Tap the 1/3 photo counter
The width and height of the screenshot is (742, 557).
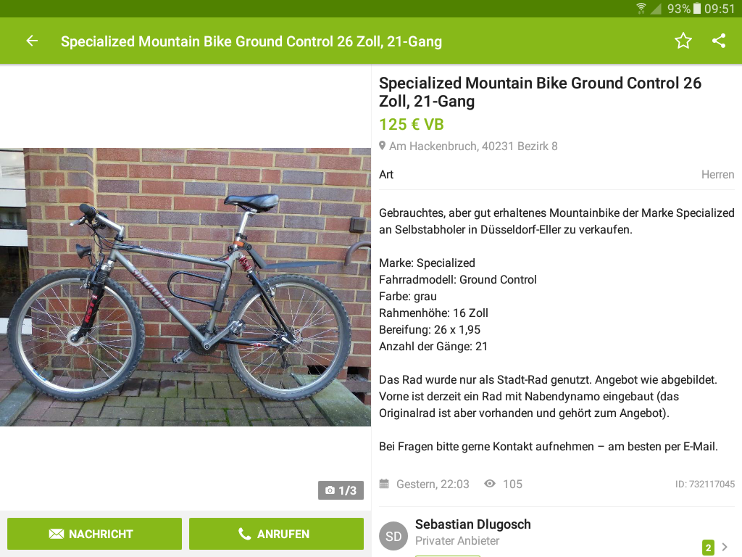(x=341, y=490)
